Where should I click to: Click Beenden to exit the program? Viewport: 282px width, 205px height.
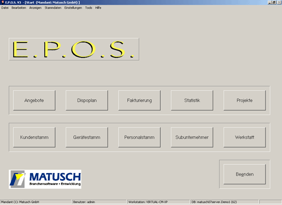pos(245,174)
